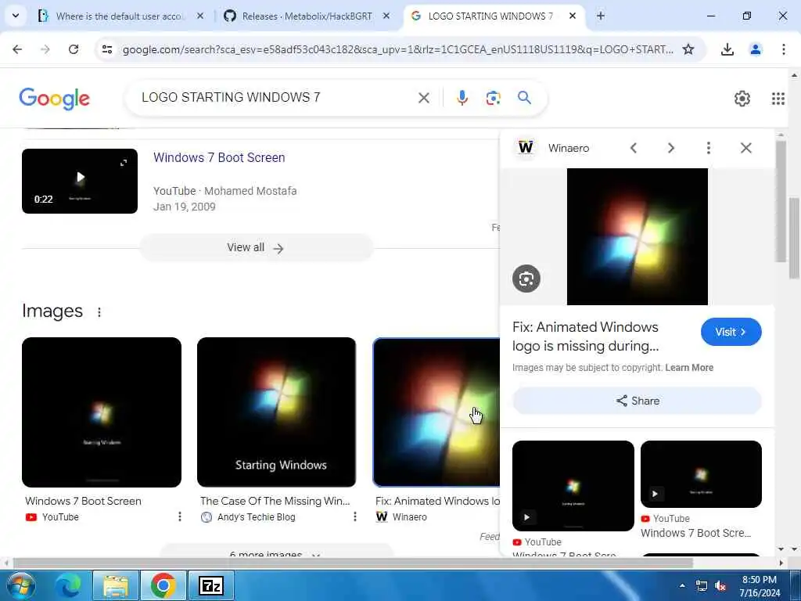Open new tab with plus button

pos(600,16)
